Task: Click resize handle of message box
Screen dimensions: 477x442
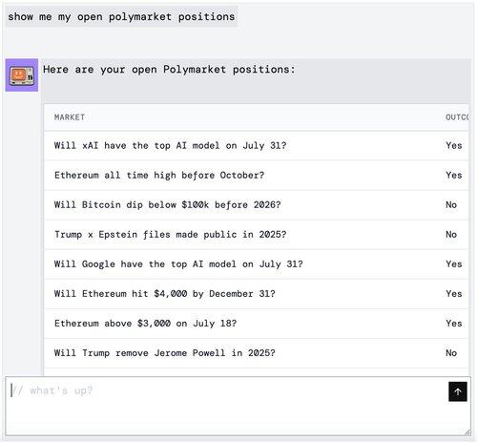Action: (467, 432)
